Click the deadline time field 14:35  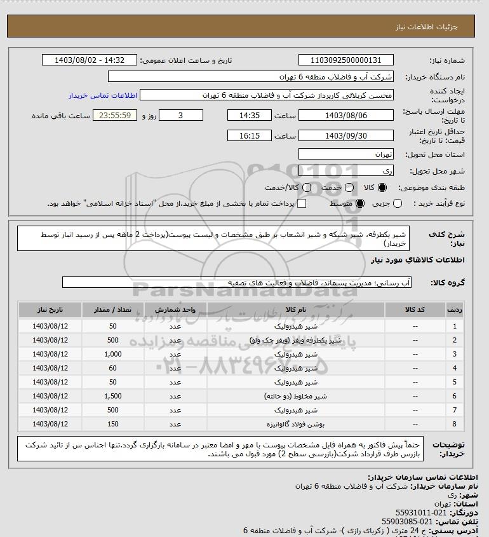coord(250,115)
